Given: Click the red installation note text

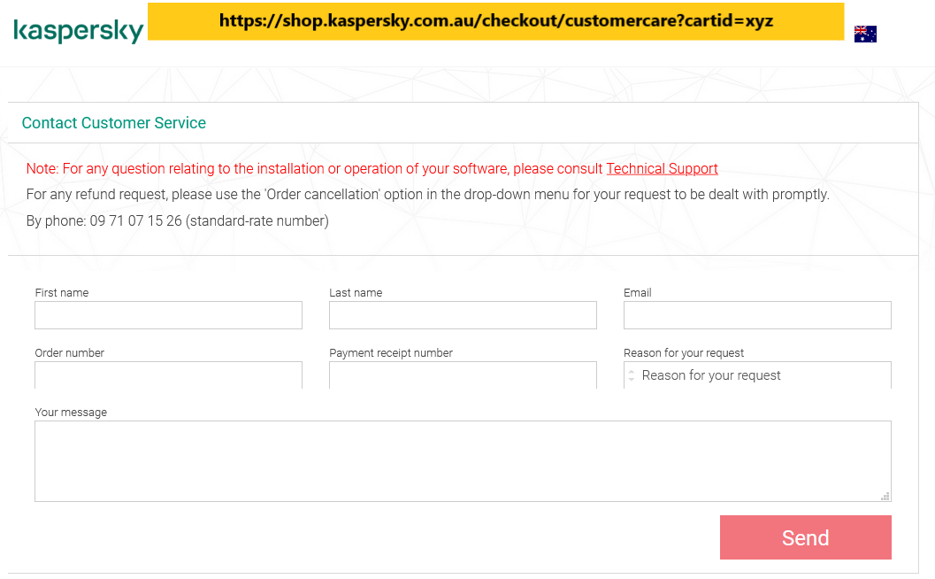Looking at the screenshot, I should pyautogui.click(x=315, y=169).
